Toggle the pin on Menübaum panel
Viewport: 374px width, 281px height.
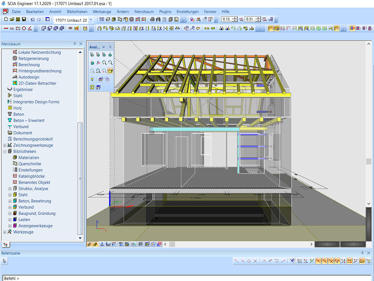tap(75, 44)
